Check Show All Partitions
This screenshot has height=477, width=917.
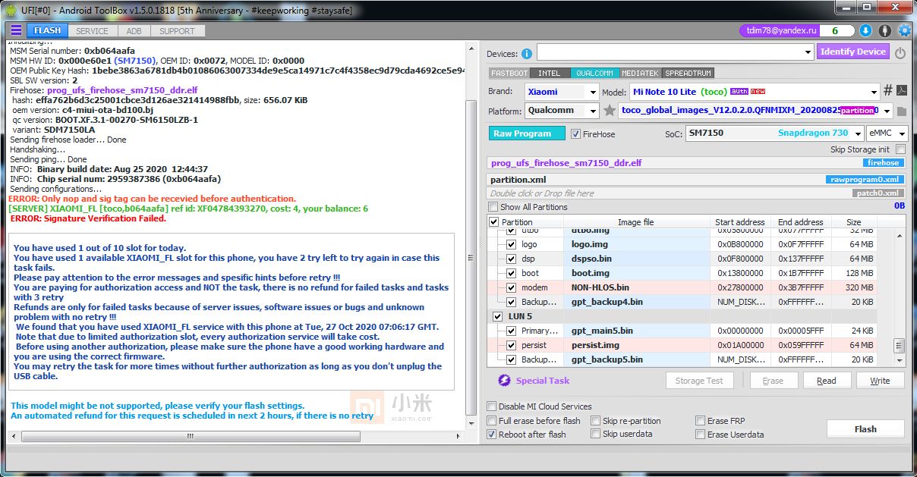pyautogui.click(x=493, y=207)
